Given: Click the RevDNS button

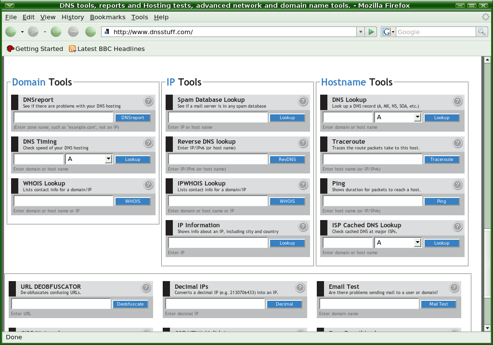Looking at the screenshot, I should [x=287, y=159].
